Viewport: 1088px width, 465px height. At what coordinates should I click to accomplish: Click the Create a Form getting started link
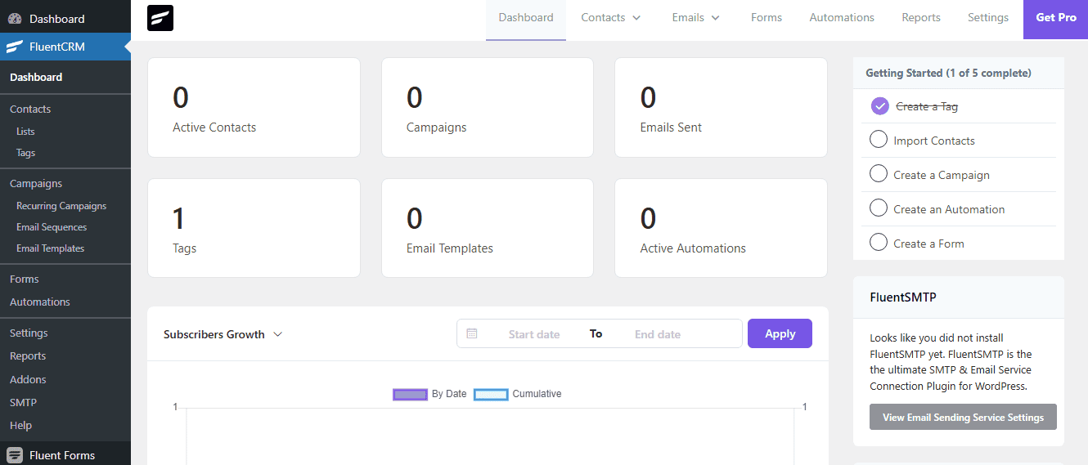point(928,244)
